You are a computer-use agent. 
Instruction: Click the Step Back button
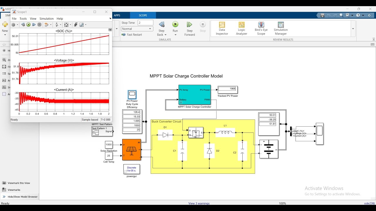(x=162, y=29)
